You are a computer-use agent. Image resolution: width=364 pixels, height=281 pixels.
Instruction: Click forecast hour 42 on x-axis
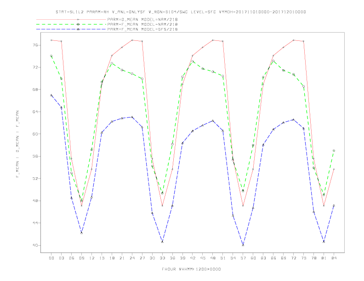(x=193, y=258)
